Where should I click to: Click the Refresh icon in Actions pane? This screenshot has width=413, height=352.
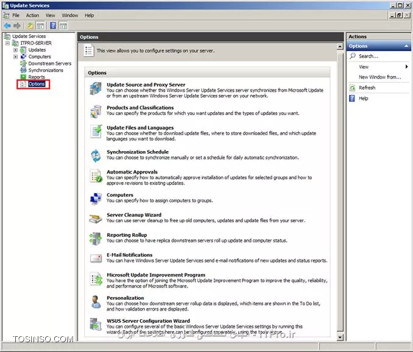click(x=352, y=88)
